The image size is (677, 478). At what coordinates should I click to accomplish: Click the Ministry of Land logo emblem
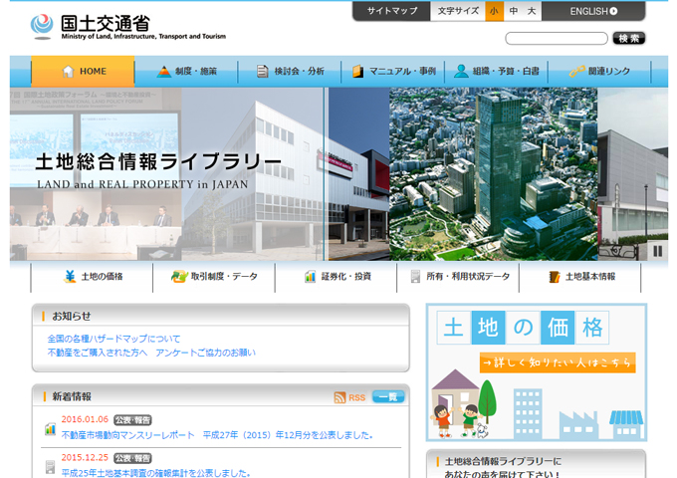[42, 26]
